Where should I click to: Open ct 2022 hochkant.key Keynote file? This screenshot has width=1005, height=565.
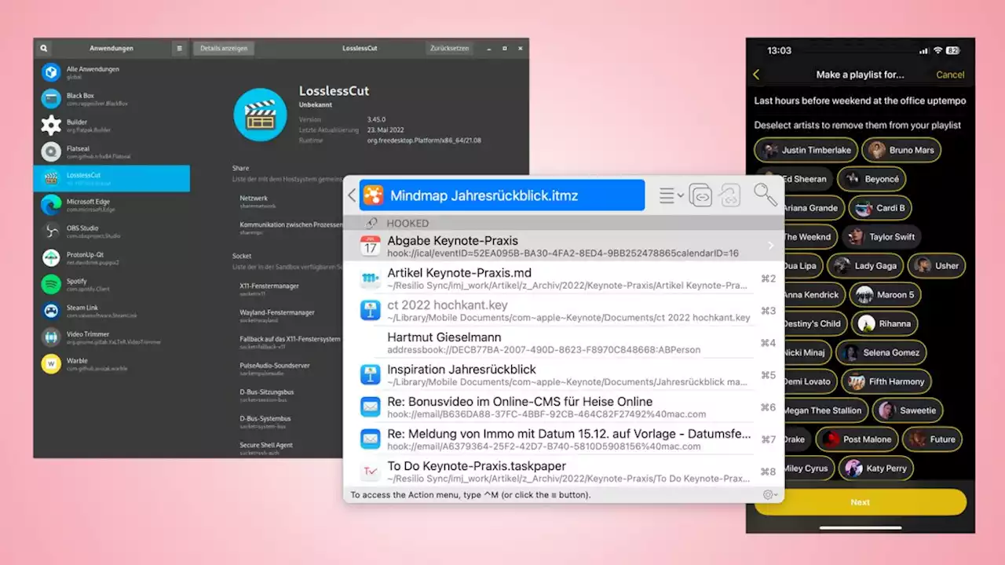(564, 311)
